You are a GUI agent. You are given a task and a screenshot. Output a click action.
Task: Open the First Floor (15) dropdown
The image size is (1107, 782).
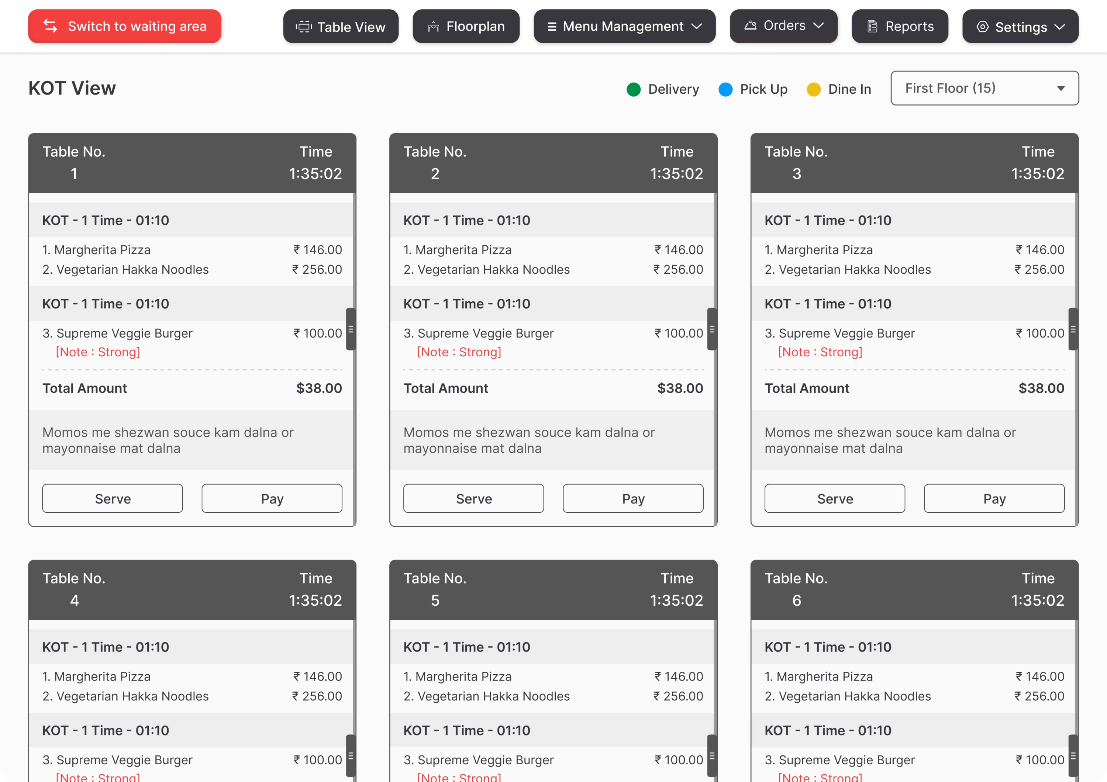984,88
